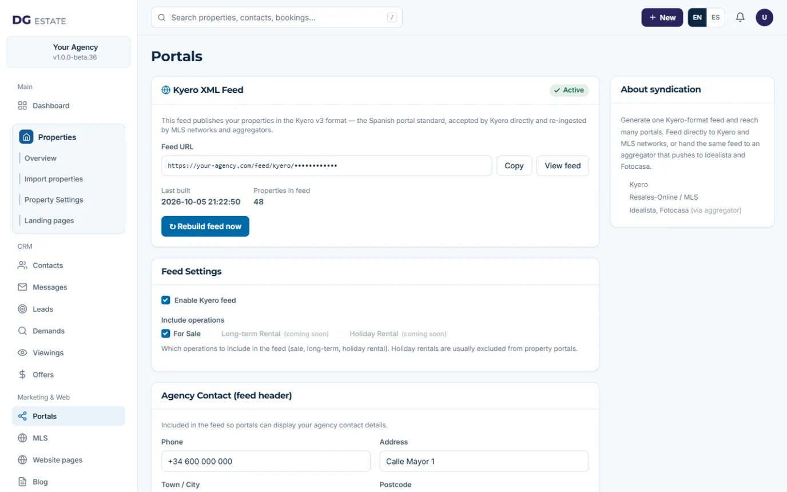Click the globe icon beside Kyero XML Feed

point(166,90)
